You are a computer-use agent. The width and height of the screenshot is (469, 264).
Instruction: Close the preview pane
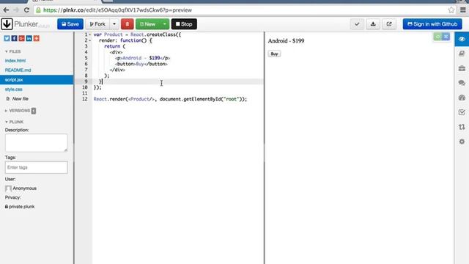446,37
